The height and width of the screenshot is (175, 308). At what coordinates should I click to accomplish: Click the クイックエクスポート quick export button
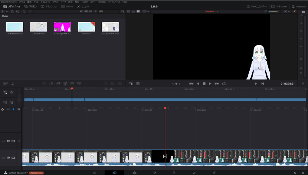coord(257,6)
